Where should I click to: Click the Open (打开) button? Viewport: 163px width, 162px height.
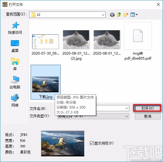[147, 108]
